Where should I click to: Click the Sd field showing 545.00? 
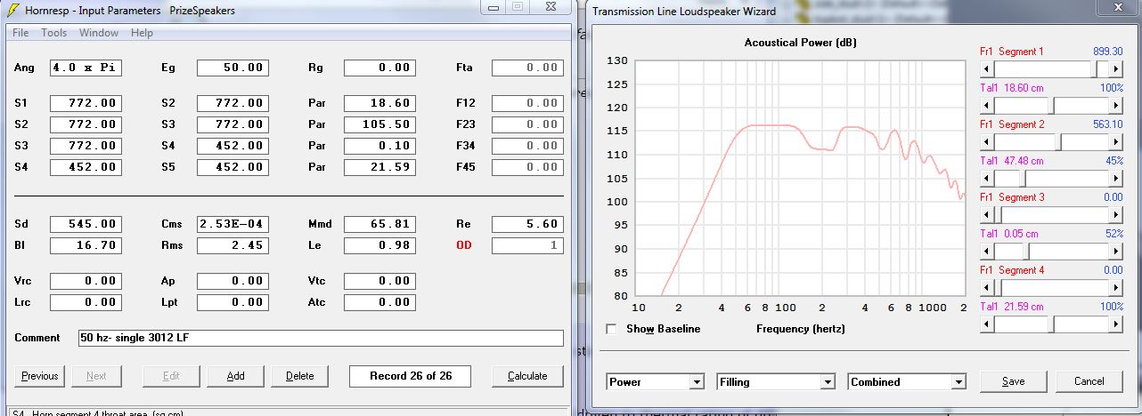click(86, 224)
